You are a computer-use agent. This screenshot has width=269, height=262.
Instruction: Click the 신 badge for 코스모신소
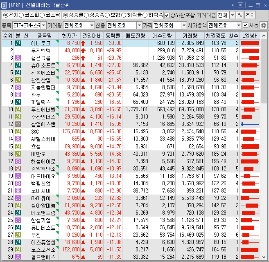(18, 249)
